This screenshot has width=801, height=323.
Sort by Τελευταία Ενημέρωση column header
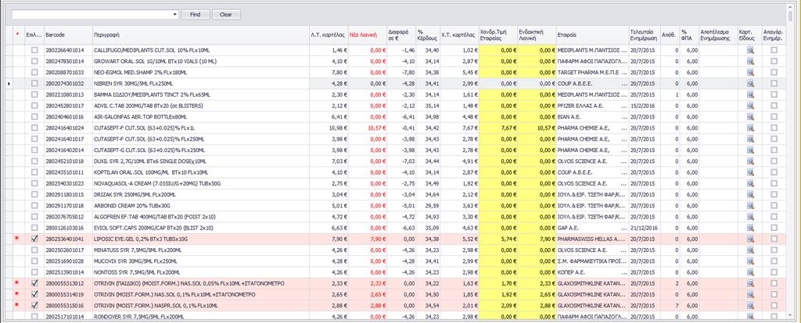click(x=644, y=34)
